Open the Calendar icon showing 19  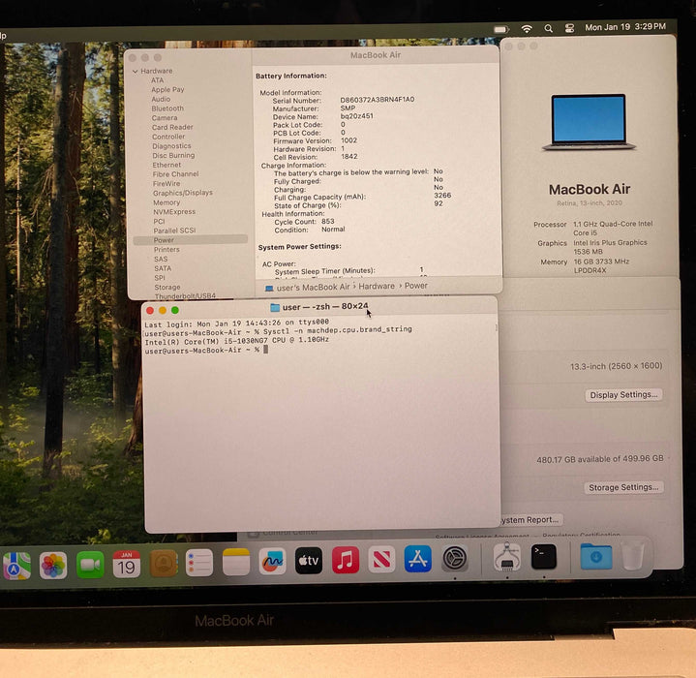127,564
